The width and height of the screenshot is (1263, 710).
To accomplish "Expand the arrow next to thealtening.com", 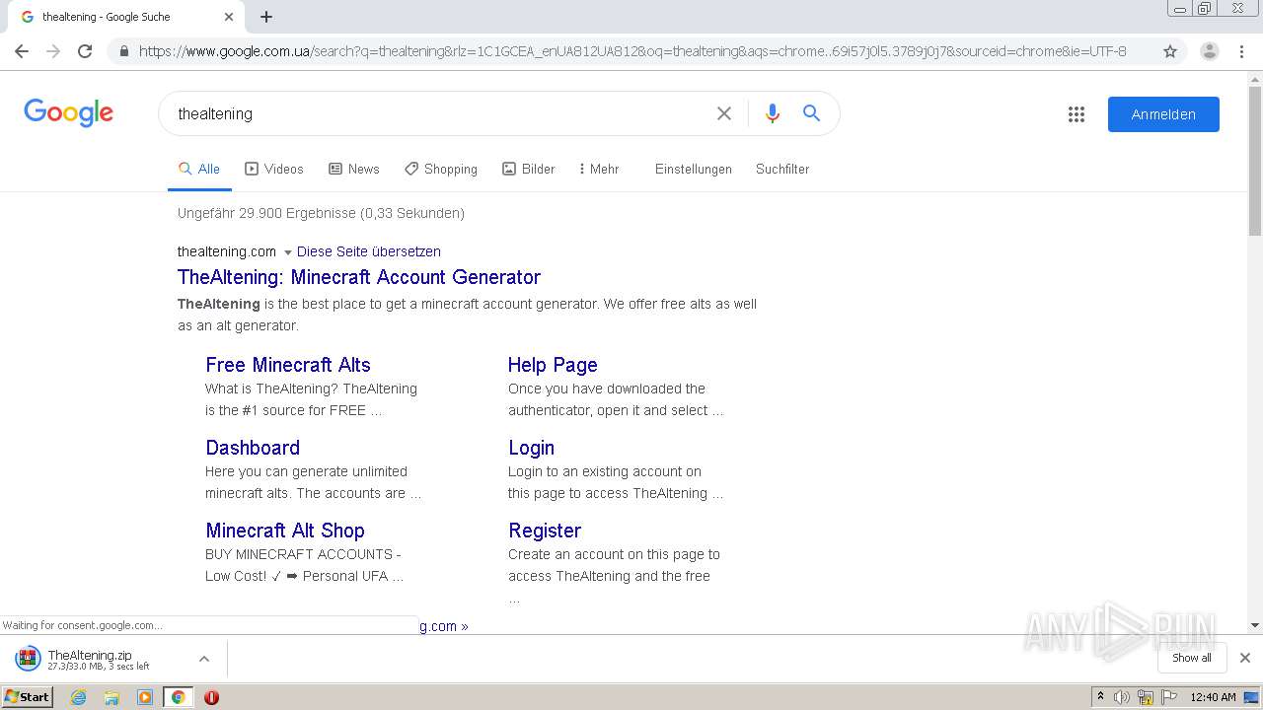I will point(288,252).
